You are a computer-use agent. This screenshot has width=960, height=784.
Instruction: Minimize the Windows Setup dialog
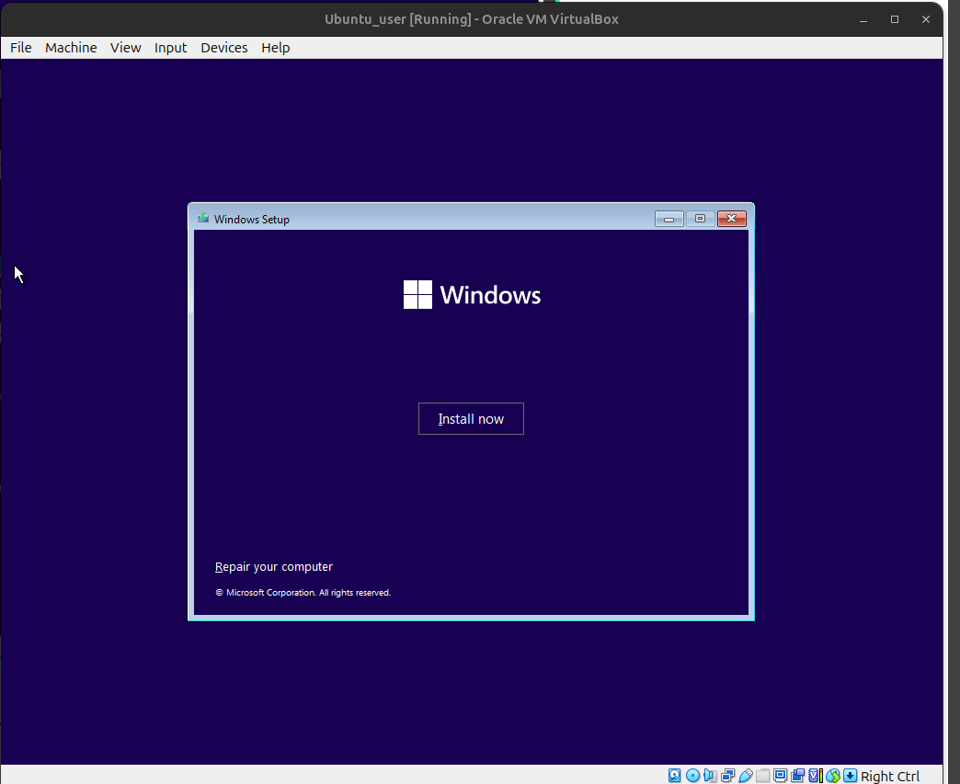click(669, 219)
